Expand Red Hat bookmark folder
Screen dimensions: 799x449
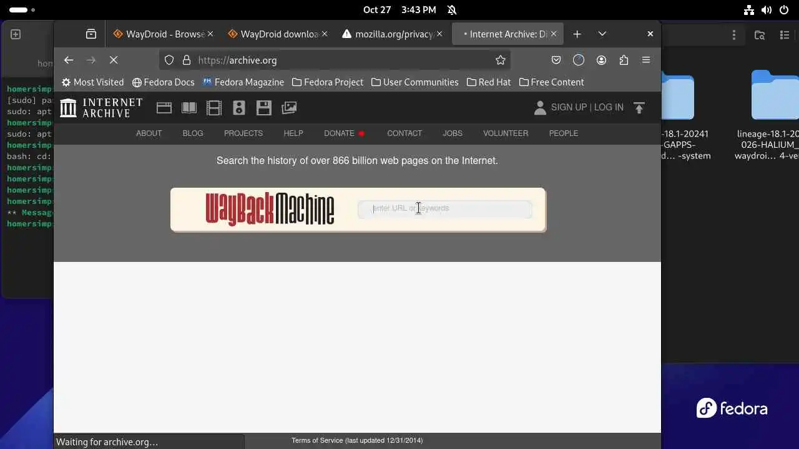(489, 82)
